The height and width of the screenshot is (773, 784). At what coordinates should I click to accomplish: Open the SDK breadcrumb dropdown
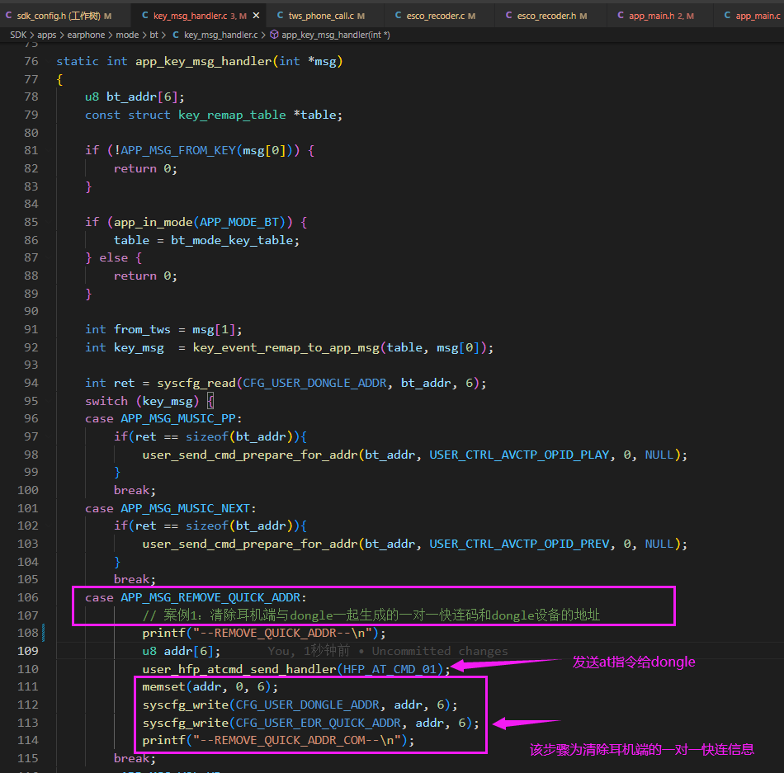18,35
